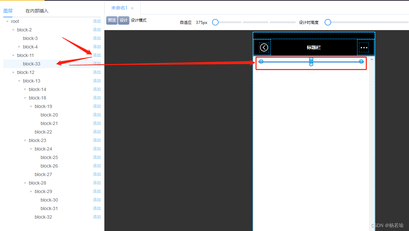Click left plus handle on selected block
The image size is (409, 231).
tap(261, 62)
